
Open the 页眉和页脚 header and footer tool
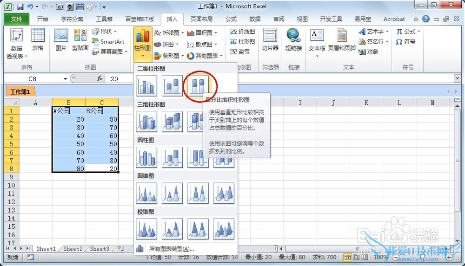(x=341, y=39)
